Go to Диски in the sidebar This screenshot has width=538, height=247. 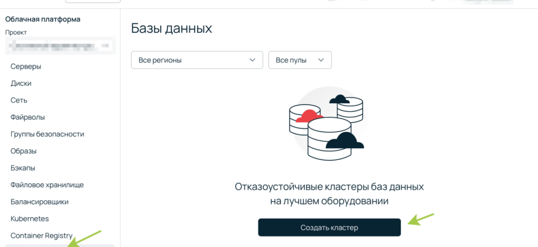(x=21, y=83)
